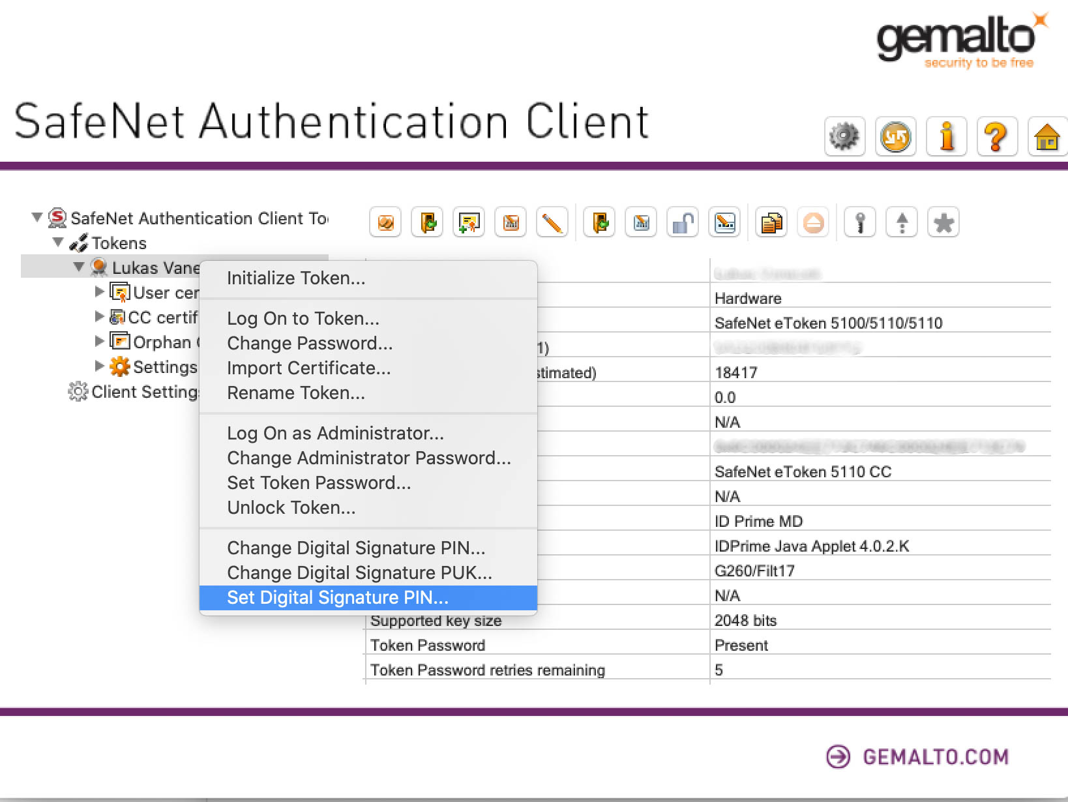Open the About info icon
Viewport: 1068px width, 802px height.
pyautogui.click(x=946, y=137)
